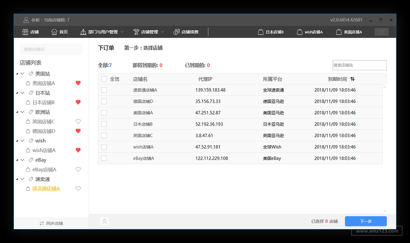410x243 pixels.
Task: Unfavorite 美国店铺A red heart
Action: tap(78, 83)
